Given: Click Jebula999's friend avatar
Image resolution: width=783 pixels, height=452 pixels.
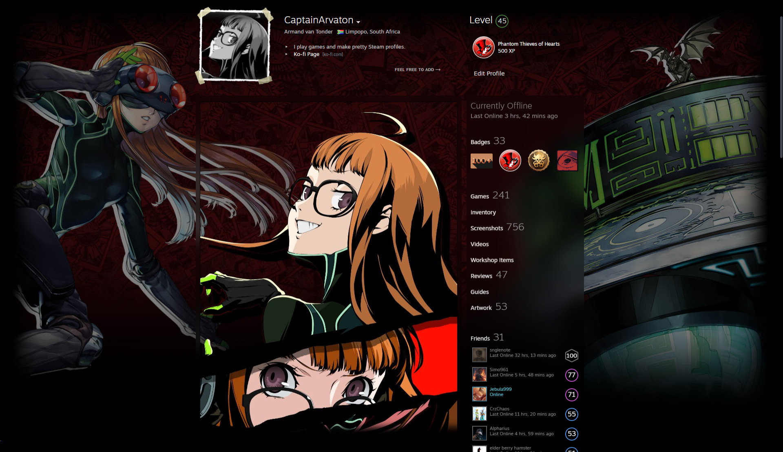Looking at the screenshot, I should (x=480, y=394).
